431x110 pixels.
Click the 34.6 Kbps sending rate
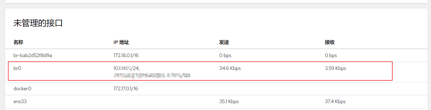pyautogui.click(x=230, y=68)
